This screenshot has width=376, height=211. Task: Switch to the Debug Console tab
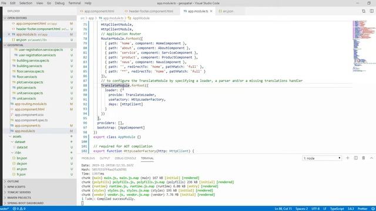125,158
